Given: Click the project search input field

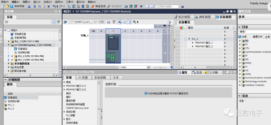Looking at the screenshot, I should (167, 7).
